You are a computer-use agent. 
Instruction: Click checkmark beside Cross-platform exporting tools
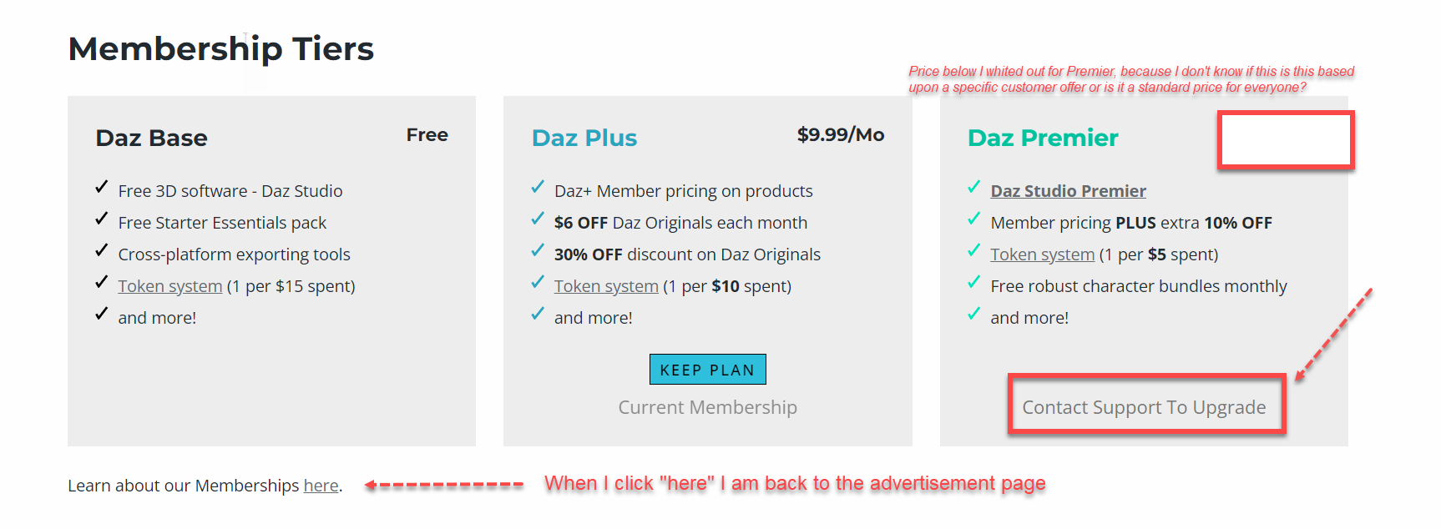click(102, 250)
